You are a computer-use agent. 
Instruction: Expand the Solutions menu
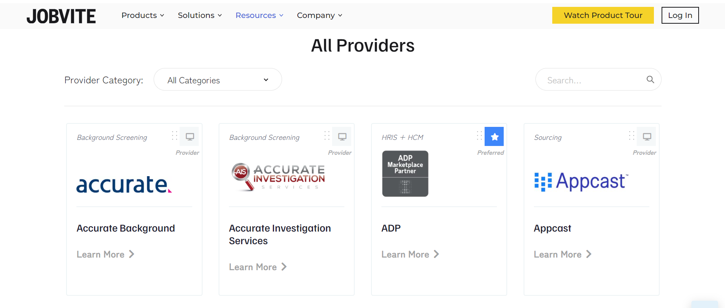pos(199,15)
